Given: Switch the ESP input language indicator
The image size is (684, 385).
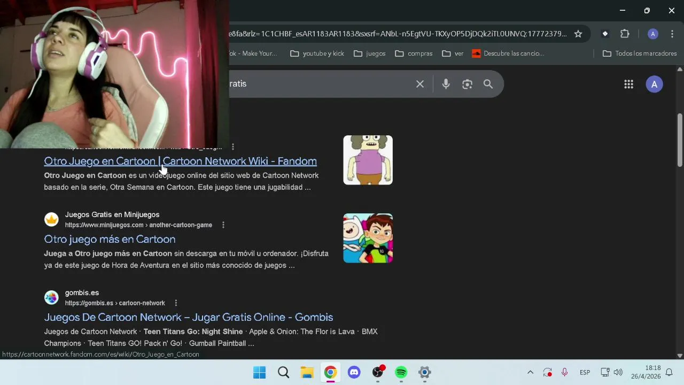Looking at the screenshot, I should 585,372.
